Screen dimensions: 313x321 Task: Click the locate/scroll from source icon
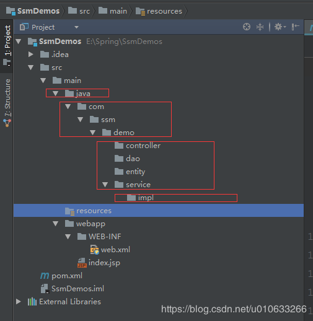click(247, 27)
